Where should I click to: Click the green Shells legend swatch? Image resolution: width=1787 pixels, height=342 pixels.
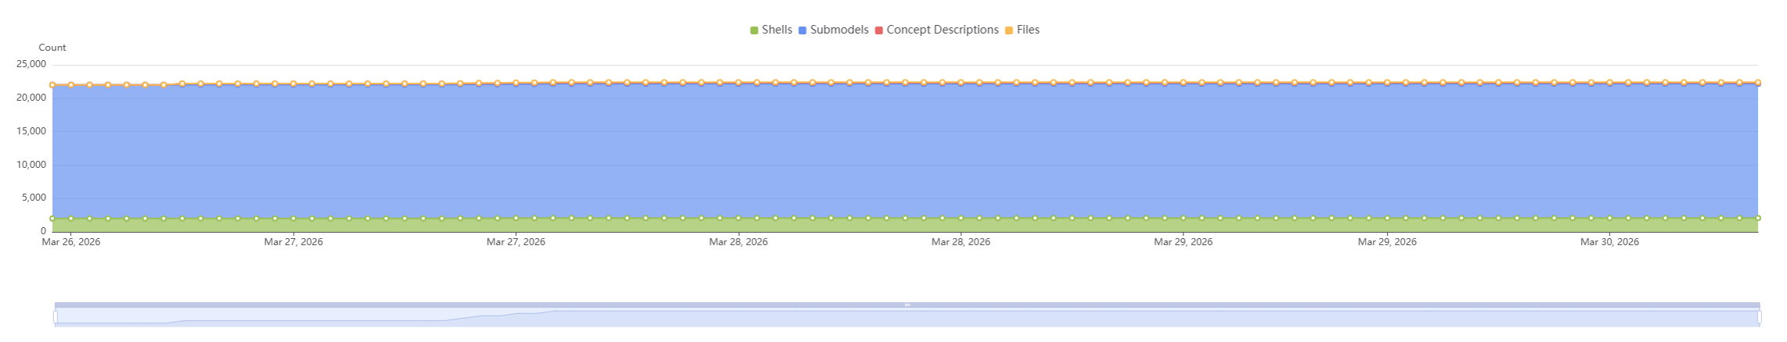[755, 30]
